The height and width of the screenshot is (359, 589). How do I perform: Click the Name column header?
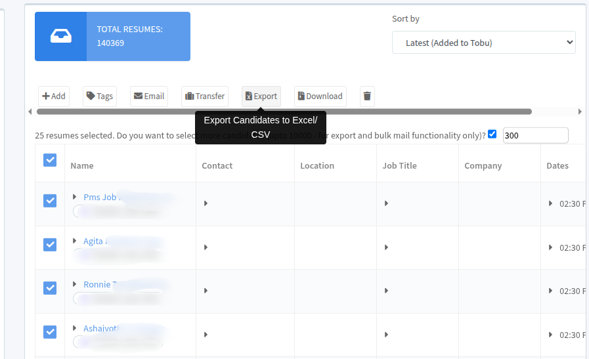pyautogui.click(x=82, y=165)
